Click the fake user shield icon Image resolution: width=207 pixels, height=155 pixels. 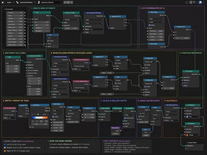(65, 2)
